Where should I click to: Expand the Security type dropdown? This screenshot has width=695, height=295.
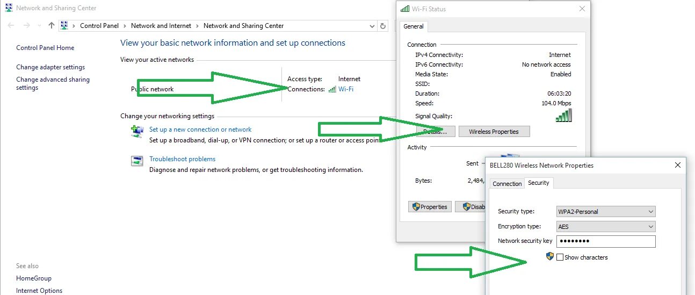coord(606,212)
